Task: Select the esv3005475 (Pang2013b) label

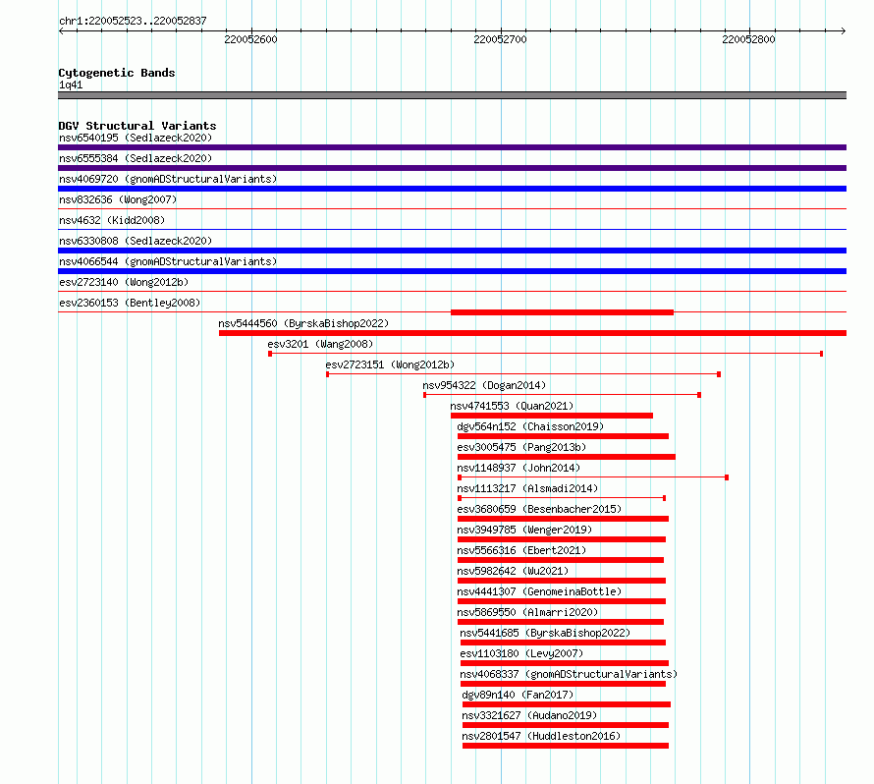Action: pyautogui.click(x=521, y=447)
